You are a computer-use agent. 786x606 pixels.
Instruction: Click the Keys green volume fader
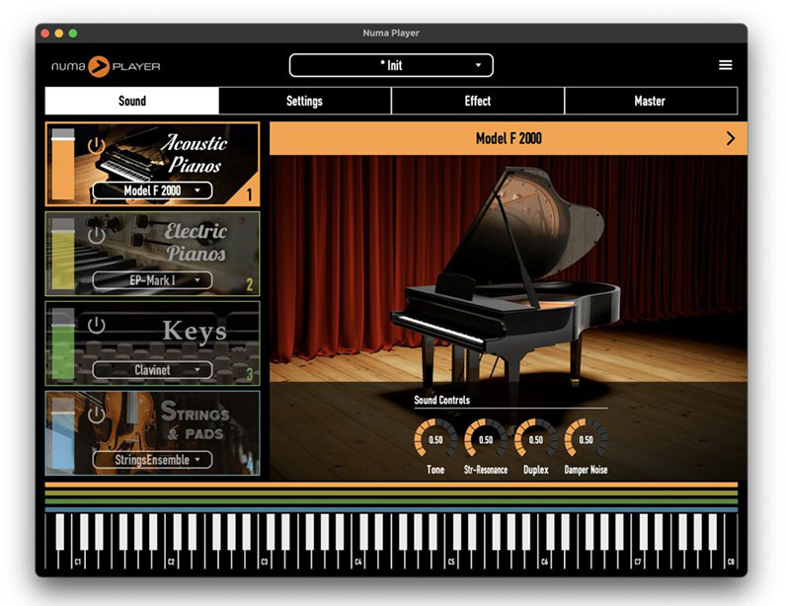[63, 343]
